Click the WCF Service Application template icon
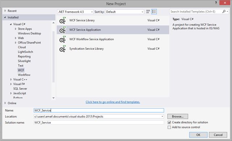232x141 pixels. pos(62,30)
